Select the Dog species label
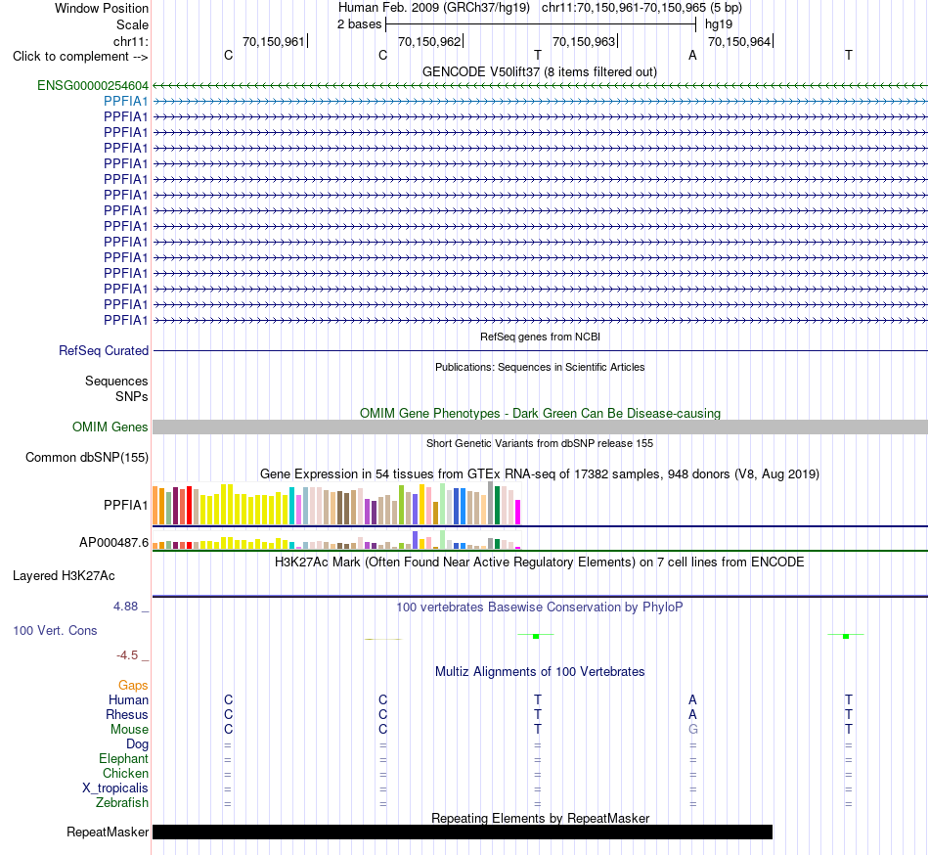929x855 pixels. tap(137, 744)
